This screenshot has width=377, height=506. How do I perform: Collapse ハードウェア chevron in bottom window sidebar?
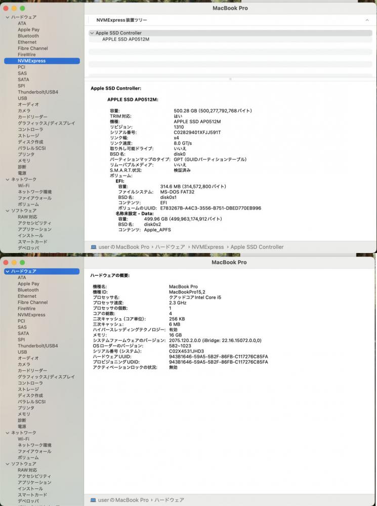pyautogui.click(x=8, y=271)
